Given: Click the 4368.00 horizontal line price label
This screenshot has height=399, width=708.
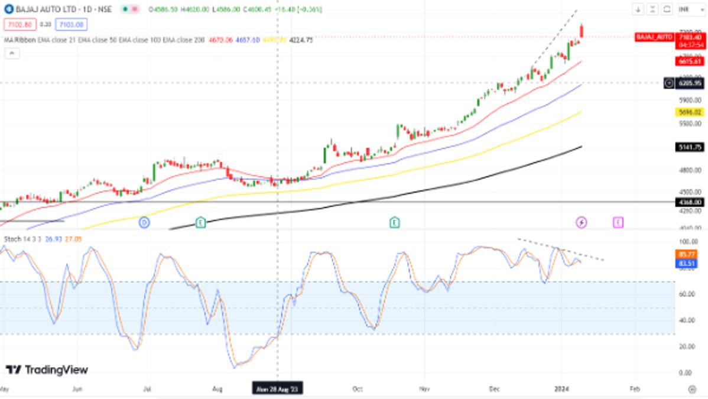Looking at the screenshot, I should click(x=690, y=202).
